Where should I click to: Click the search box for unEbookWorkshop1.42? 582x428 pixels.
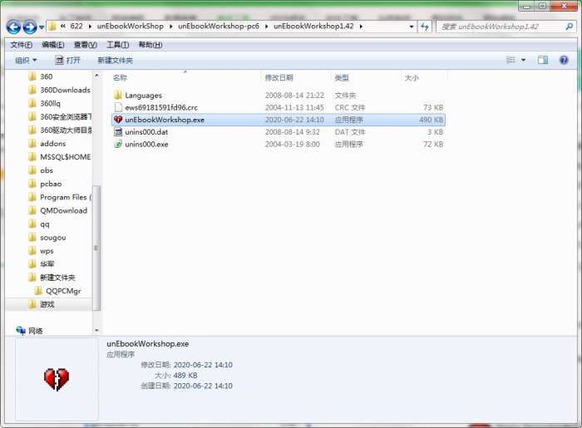501,27
